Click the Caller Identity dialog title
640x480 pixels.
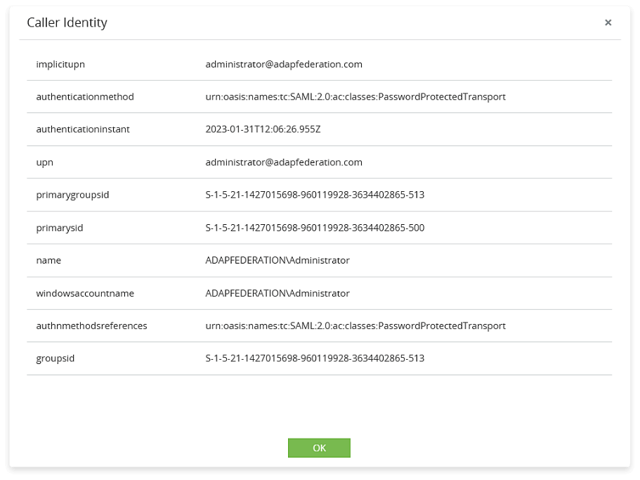tap(67, 22)
